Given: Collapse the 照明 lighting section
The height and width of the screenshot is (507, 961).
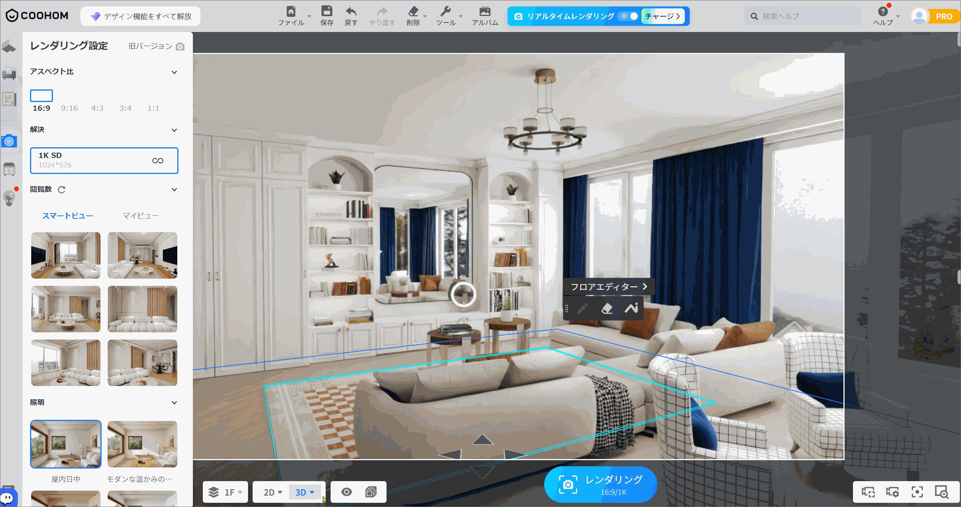Looking at the screenshot, I should tap(174, 402).
